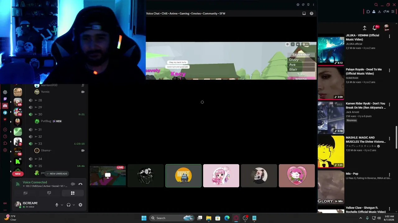Open the History clock in sidebar

tap(5, 136)
